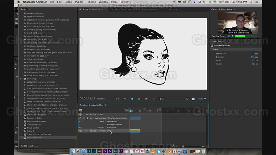Click Set Rest Pose button
Screen dimensions: 276x155
coord(218,36)
